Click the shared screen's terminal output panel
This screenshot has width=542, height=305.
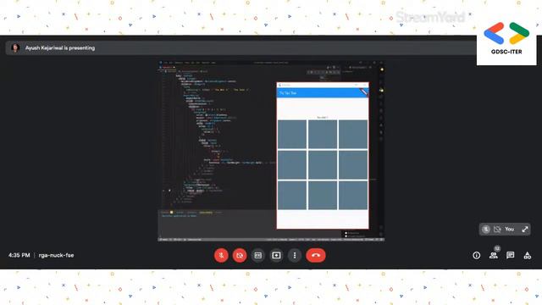tap(217, 224)
